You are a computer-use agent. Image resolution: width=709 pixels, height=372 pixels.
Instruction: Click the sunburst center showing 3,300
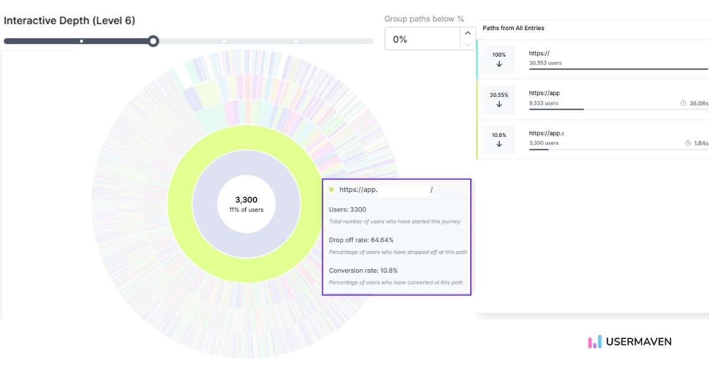tap(246, 204)
